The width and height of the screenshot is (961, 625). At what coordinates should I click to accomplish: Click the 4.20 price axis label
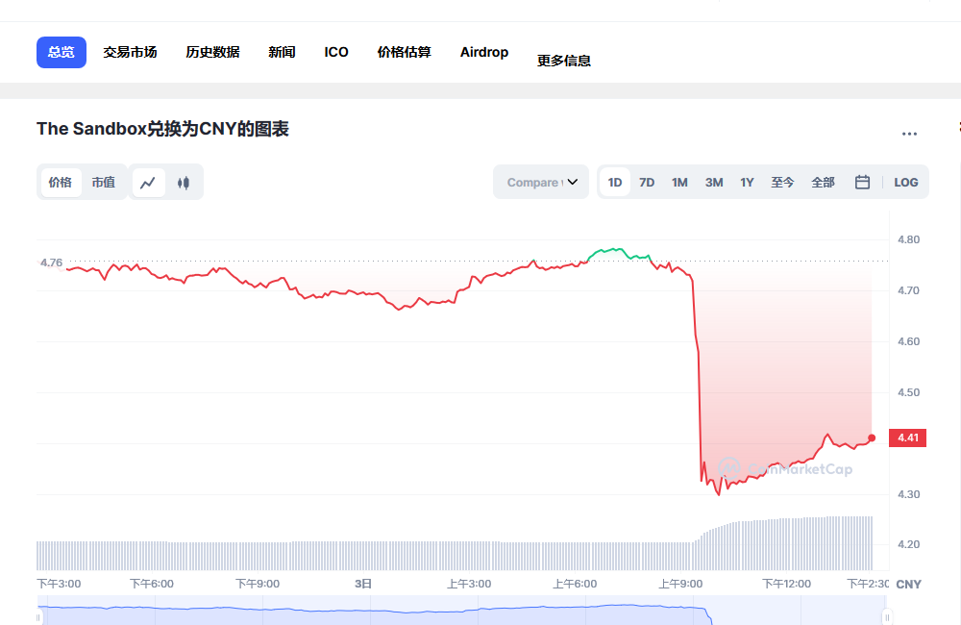(908, 544)
